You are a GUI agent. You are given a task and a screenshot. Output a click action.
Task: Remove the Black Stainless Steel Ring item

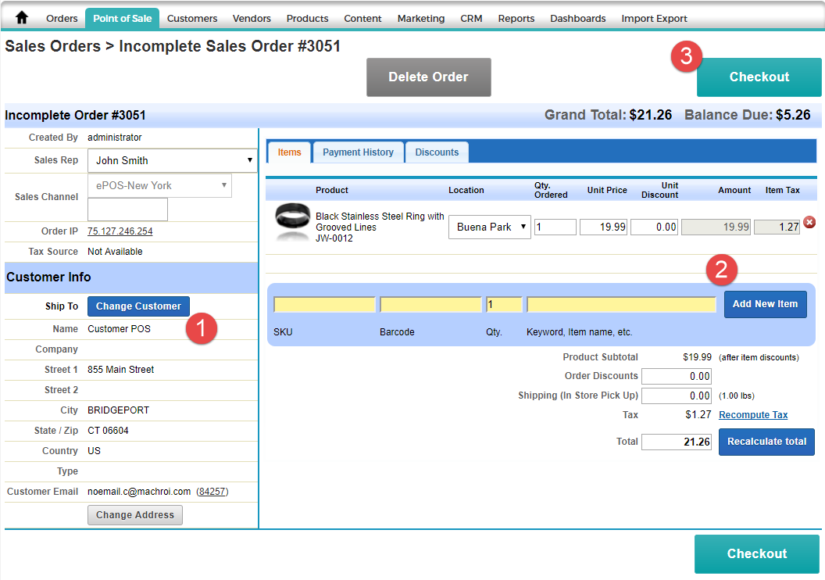[809, 222]
